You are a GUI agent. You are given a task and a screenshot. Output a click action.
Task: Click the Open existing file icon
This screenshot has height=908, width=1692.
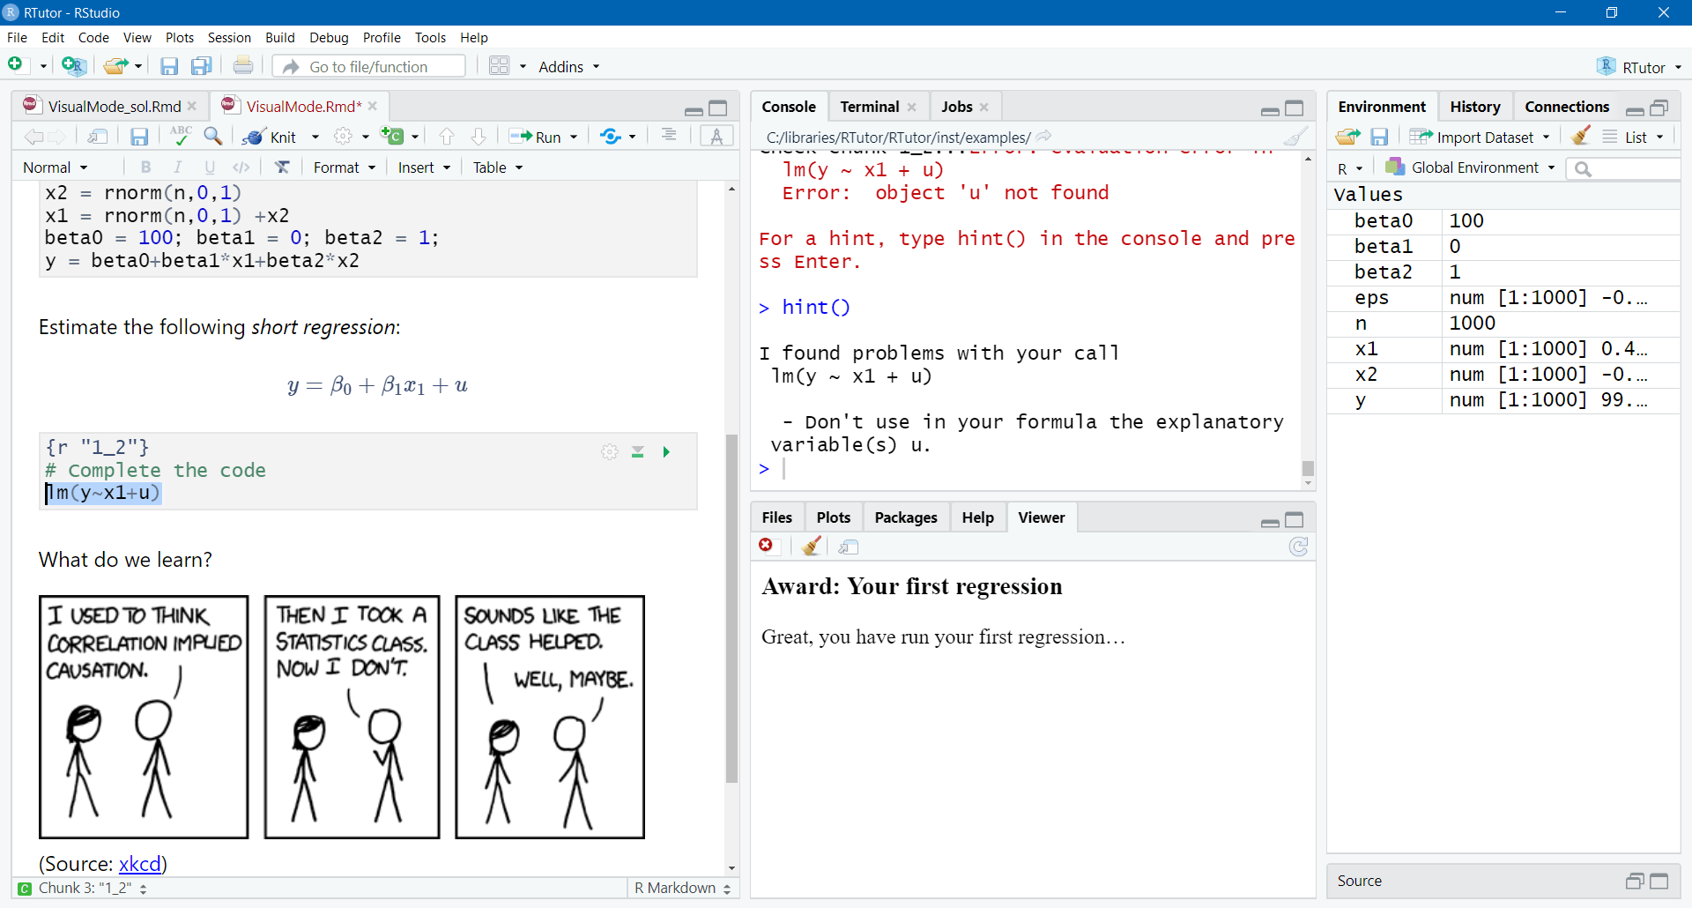coord(115,65)
